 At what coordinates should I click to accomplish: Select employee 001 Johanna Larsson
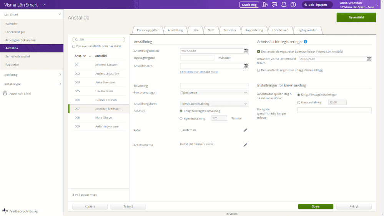pyautogui.click(x=99, y=65)
